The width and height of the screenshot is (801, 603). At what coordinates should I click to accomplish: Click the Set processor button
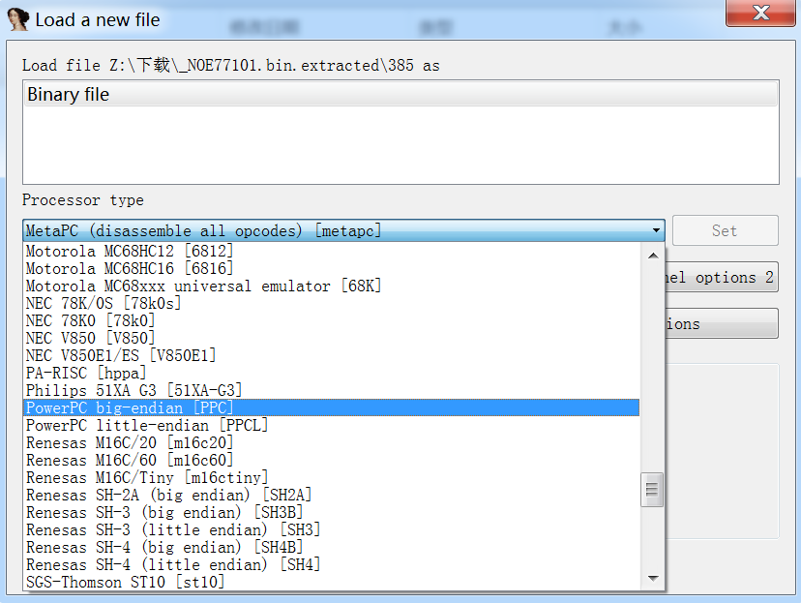click(x=725, y=230)
